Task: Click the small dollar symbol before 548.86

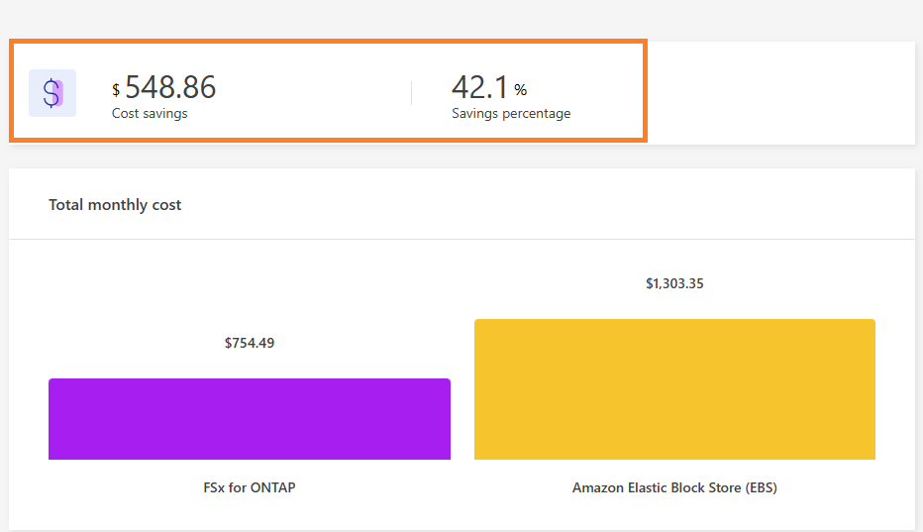Action: click(116, 91)
